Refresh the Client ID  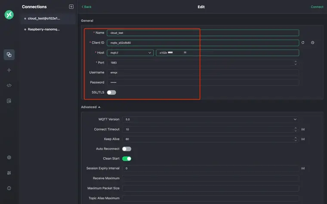tap(303, 43)
